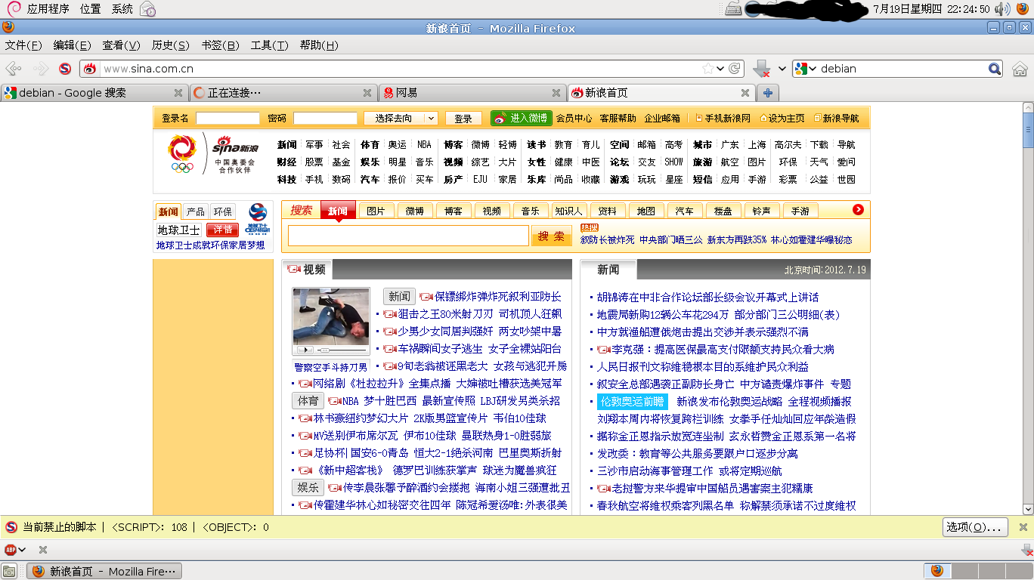This screenshot has width=1034, height=580.
Task: Click NoScript icon beside navigation arrows
Action: 65,69
